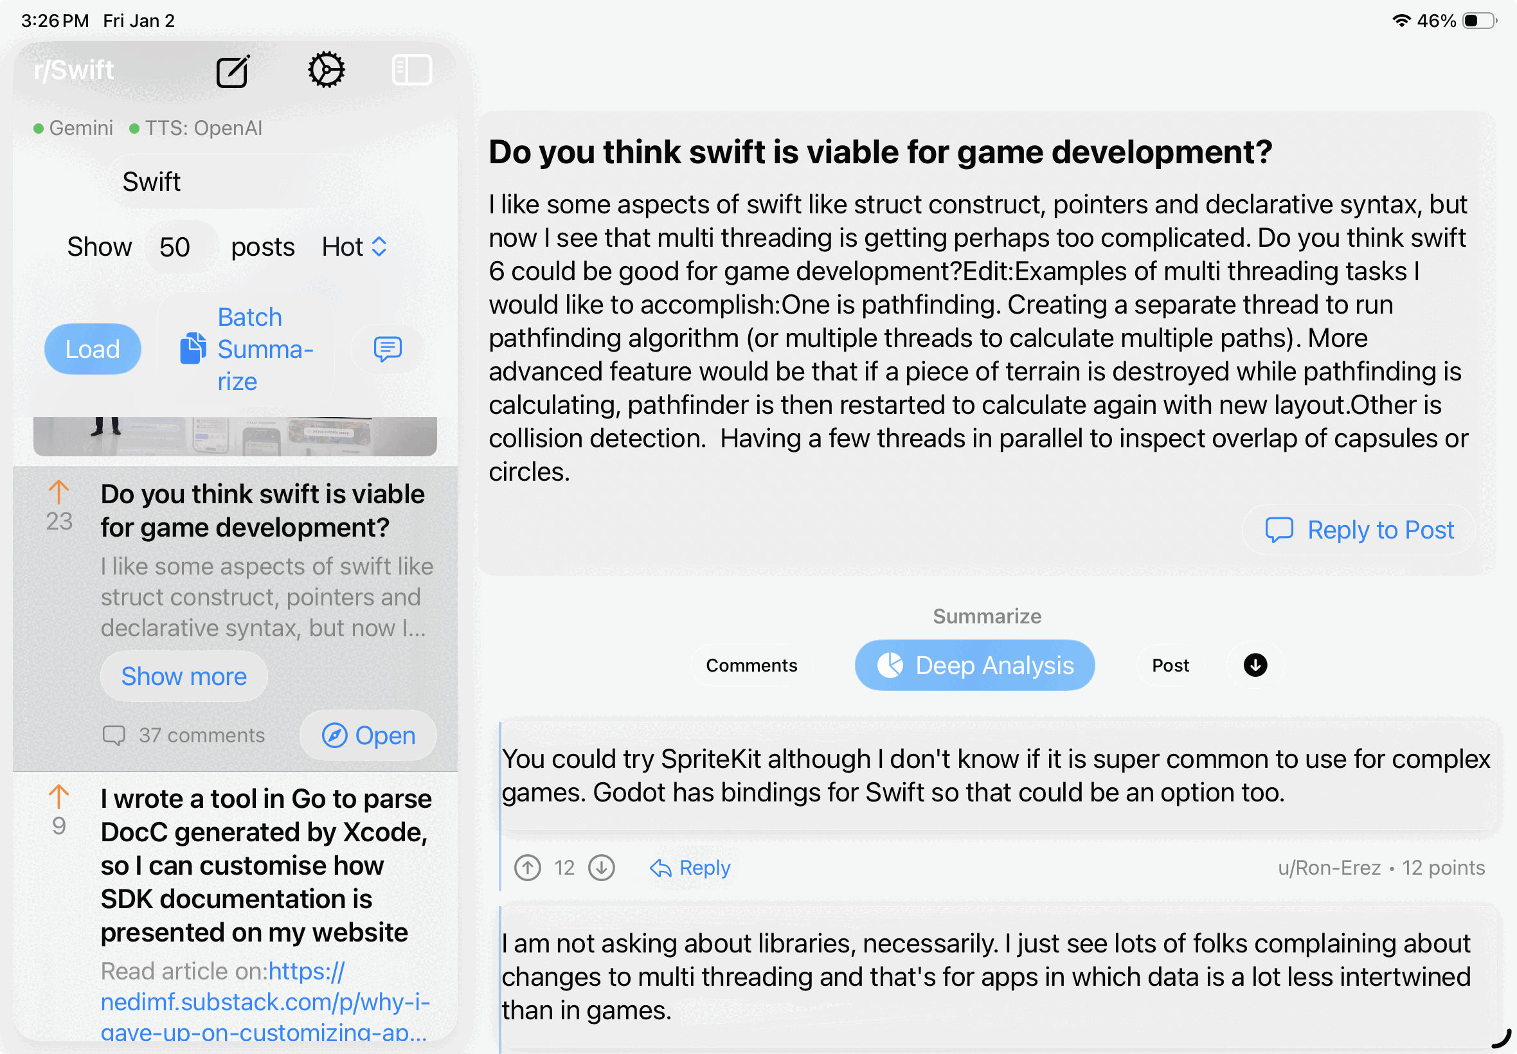Viewport: 1517px width, 1054px height.
Task: Upvote the game development post
Action: coord(58,493)
